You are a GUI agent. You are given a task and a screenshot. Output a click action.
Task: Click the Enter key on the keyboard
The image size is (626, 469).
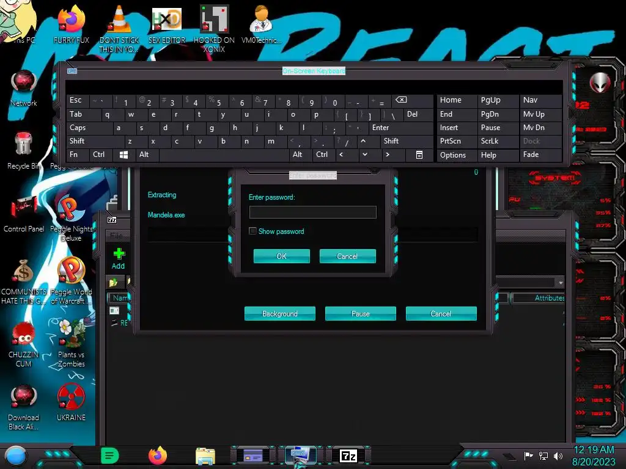(401, 128)
